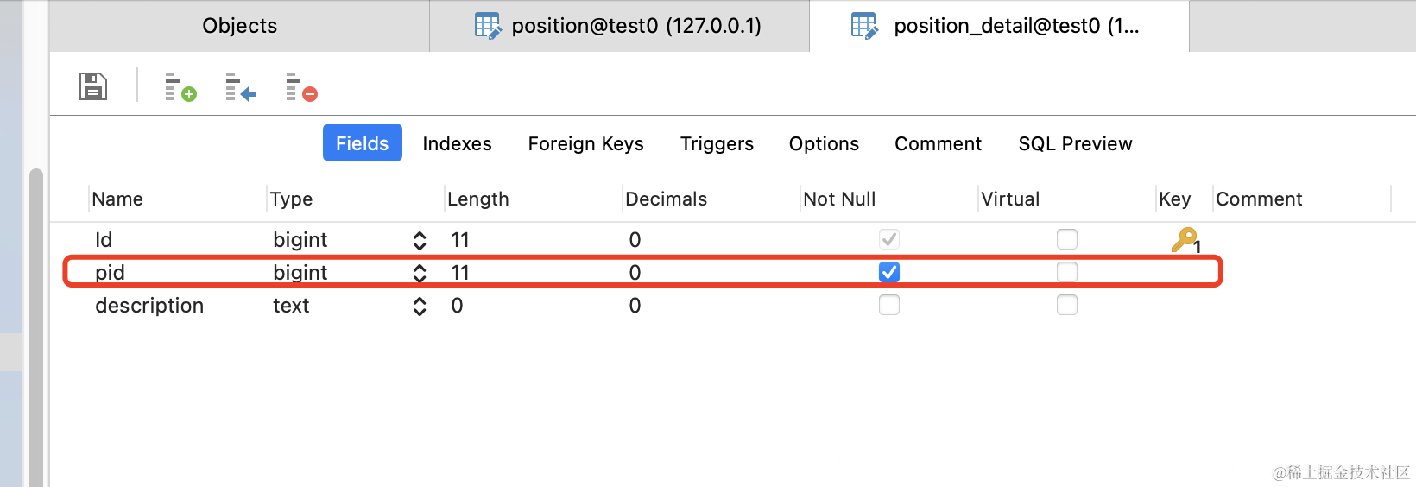Click the Length value of description field
The image size is (1416, 487).
pos(457,306)
